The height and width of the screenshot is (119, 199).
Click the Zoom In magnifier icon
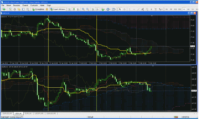[83, 9]
